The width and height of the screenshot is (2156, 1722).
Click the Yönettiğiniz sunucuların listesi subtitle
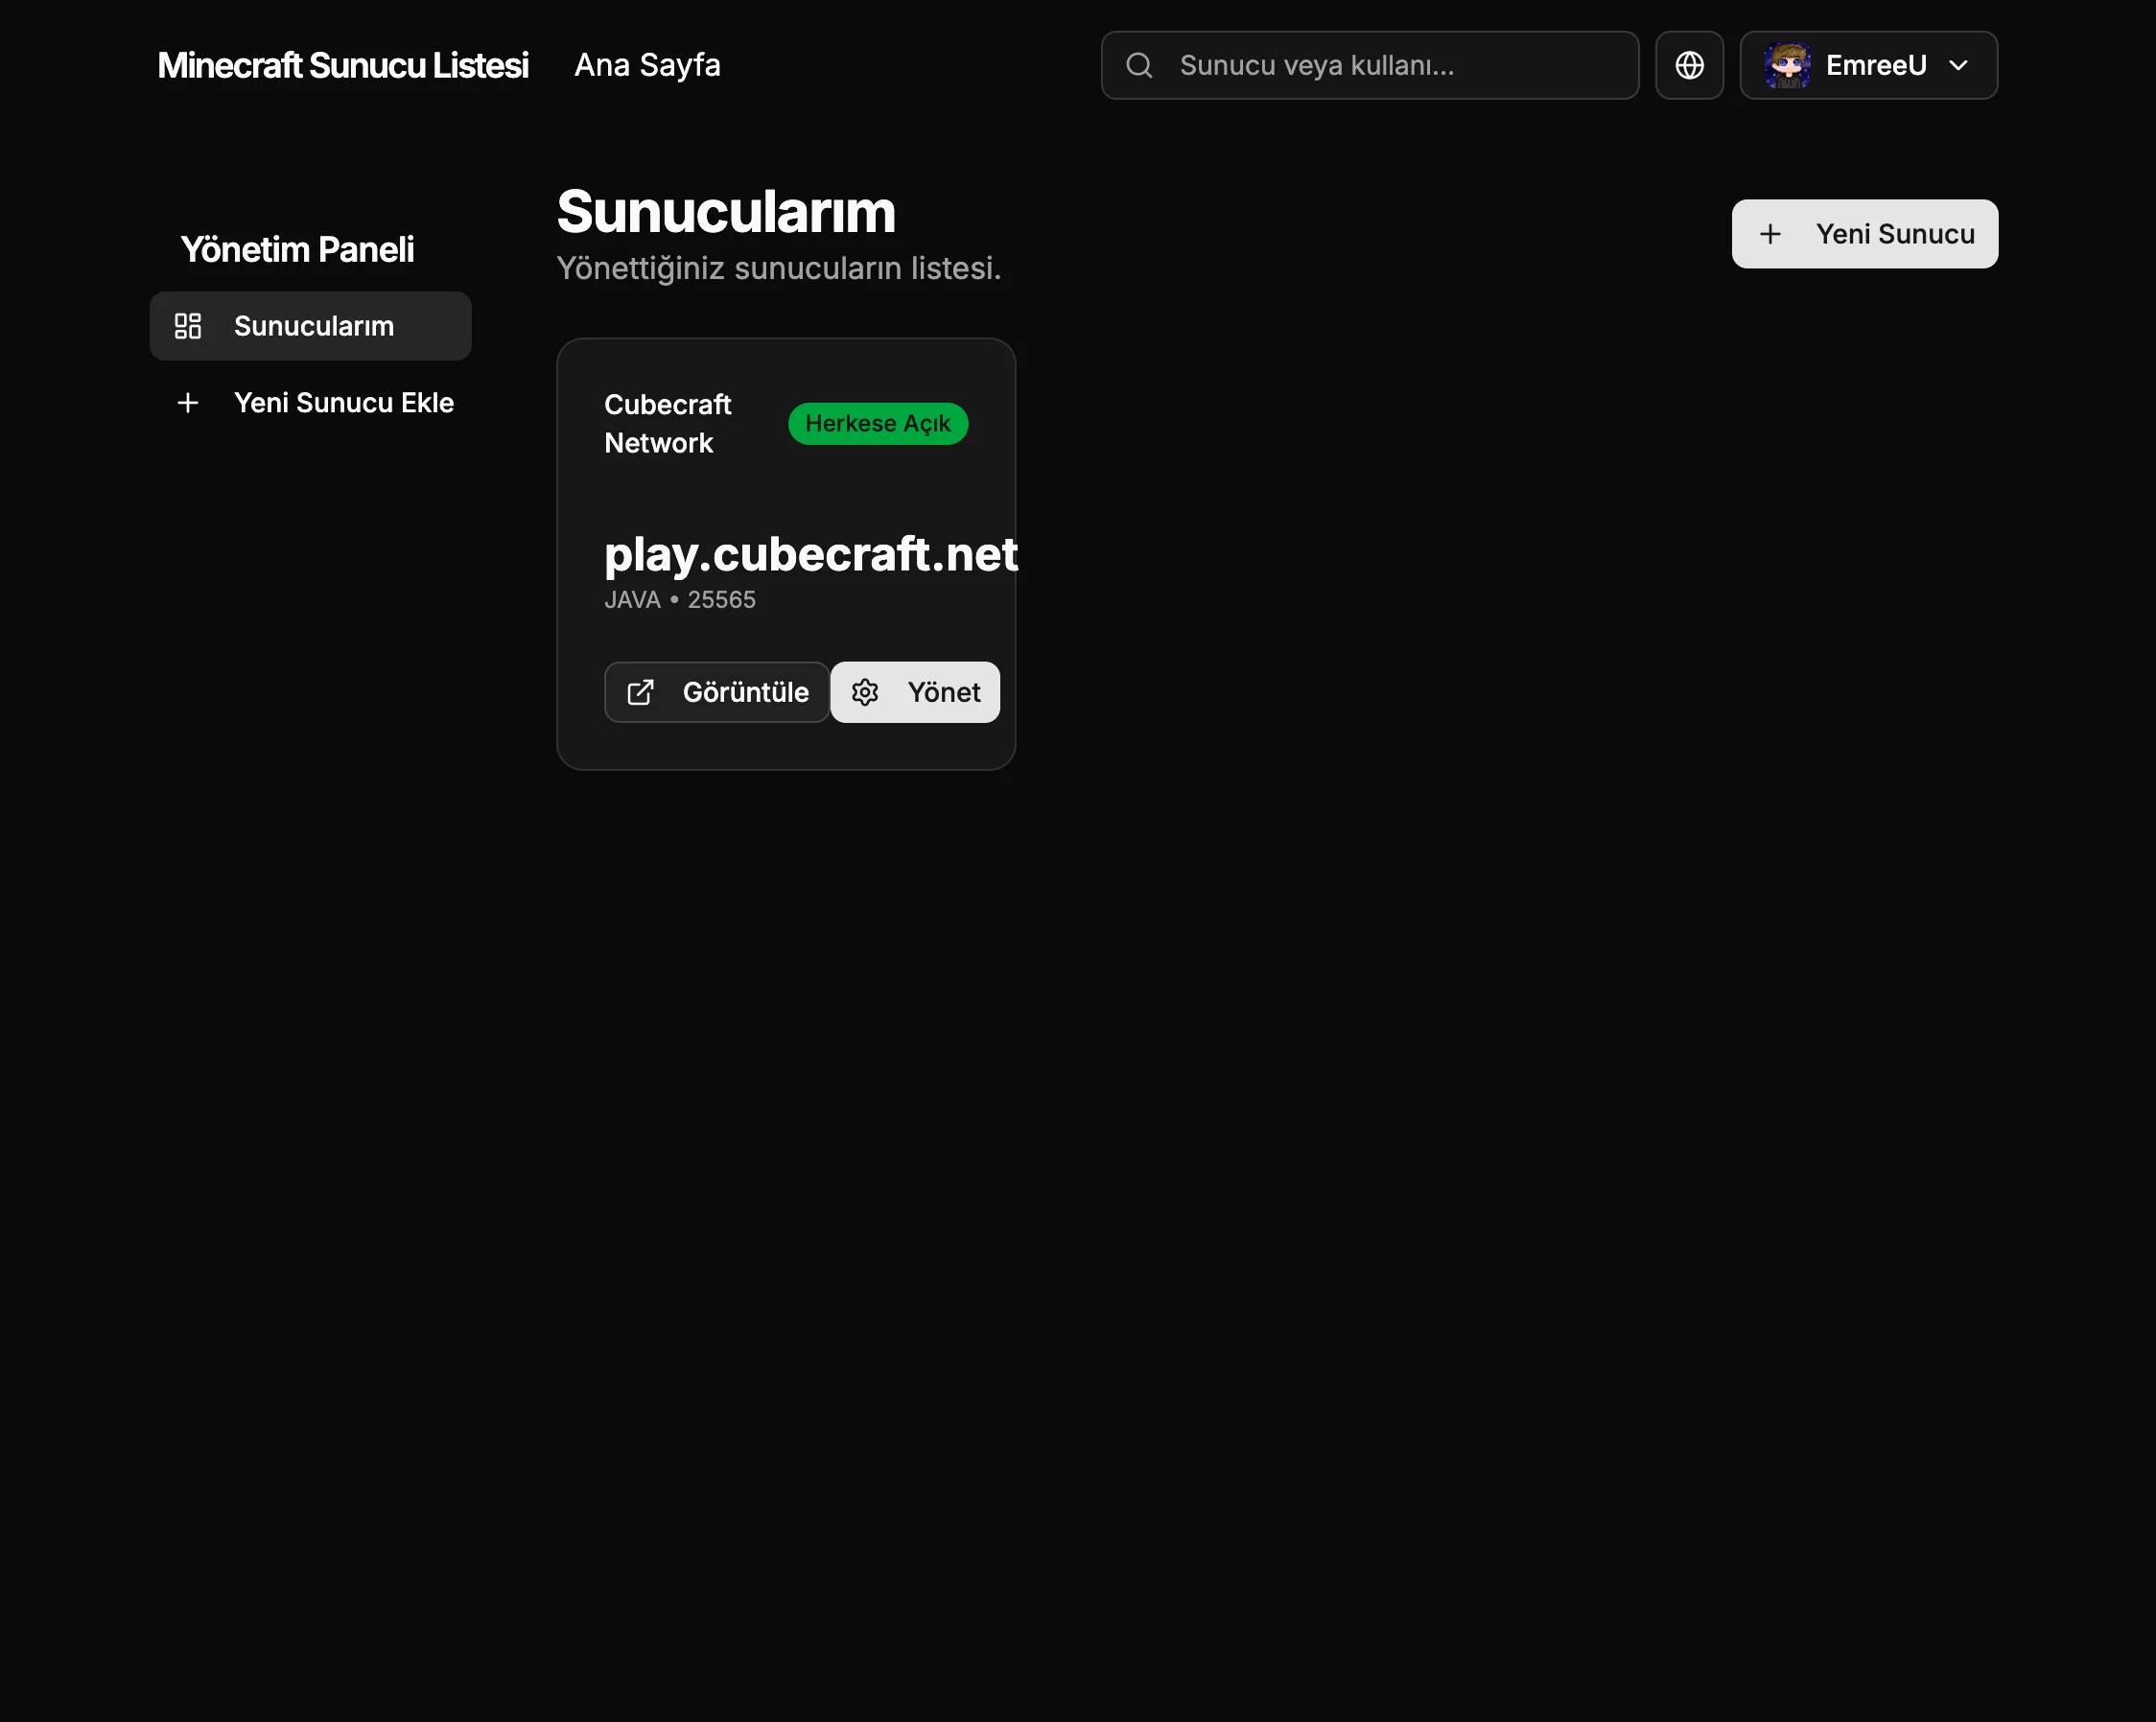click(778, 269)
